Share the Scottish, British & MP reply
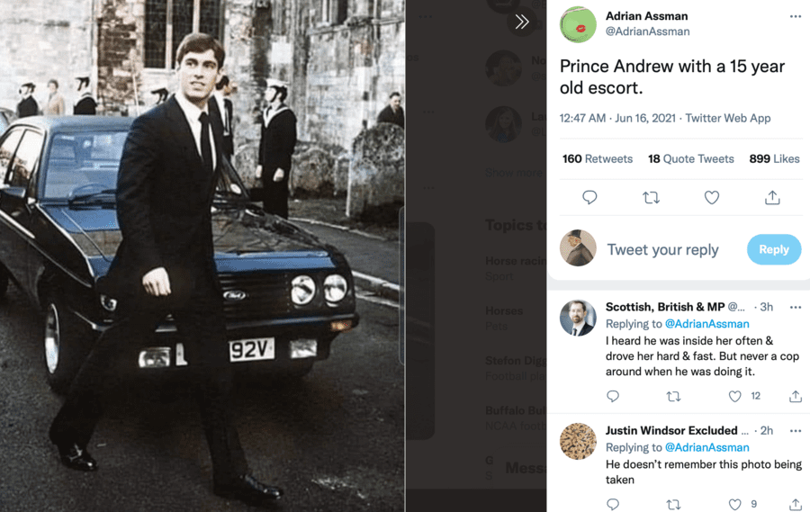 pos(796,396)
